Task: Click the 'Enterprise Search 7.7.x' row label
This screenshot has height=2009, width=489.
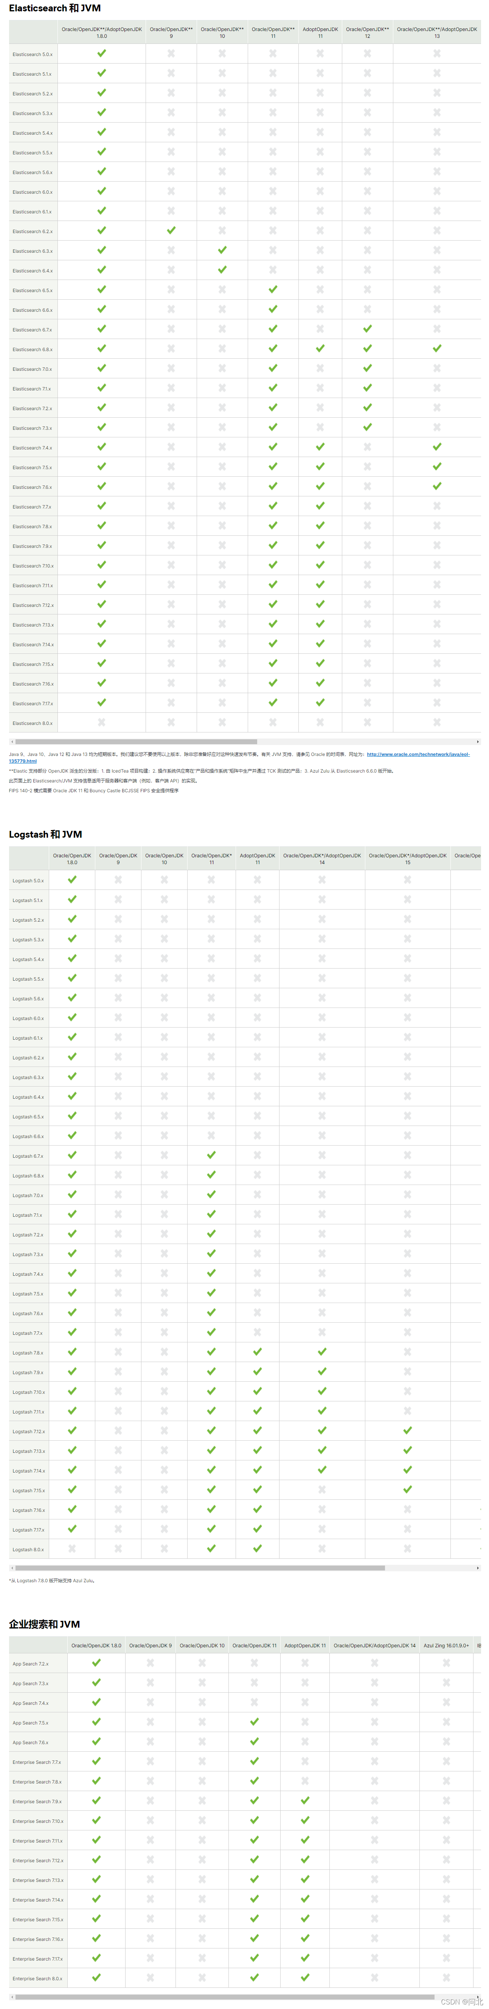Action: (37, 1763)
